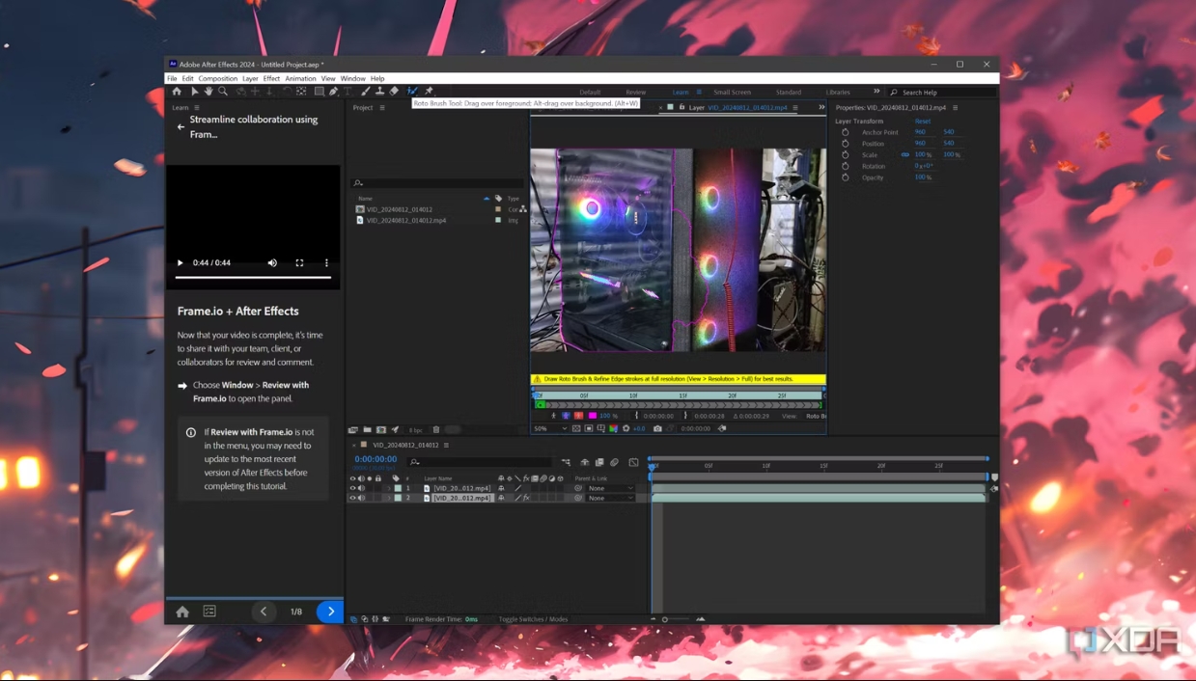Open the Project panel menu
Screen dimensions: 1196x681
click(382, 107)
